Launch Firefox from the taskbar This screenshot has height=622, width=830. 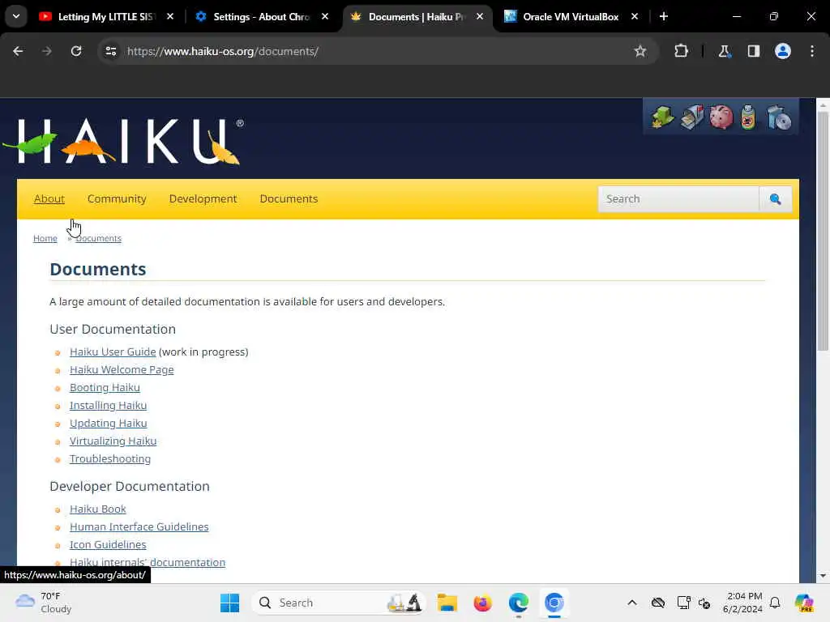point(483,603)
